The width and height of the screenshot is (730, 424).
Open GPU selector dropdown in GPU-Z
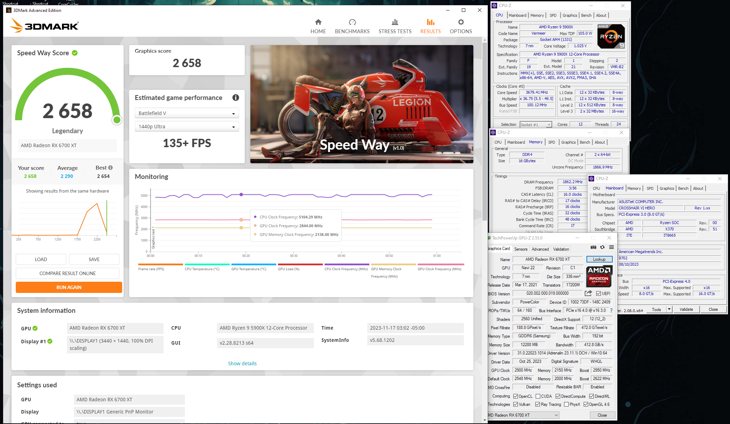point(523,415)
